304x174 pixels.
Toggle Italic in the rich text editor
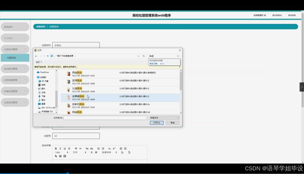point(60,149)
